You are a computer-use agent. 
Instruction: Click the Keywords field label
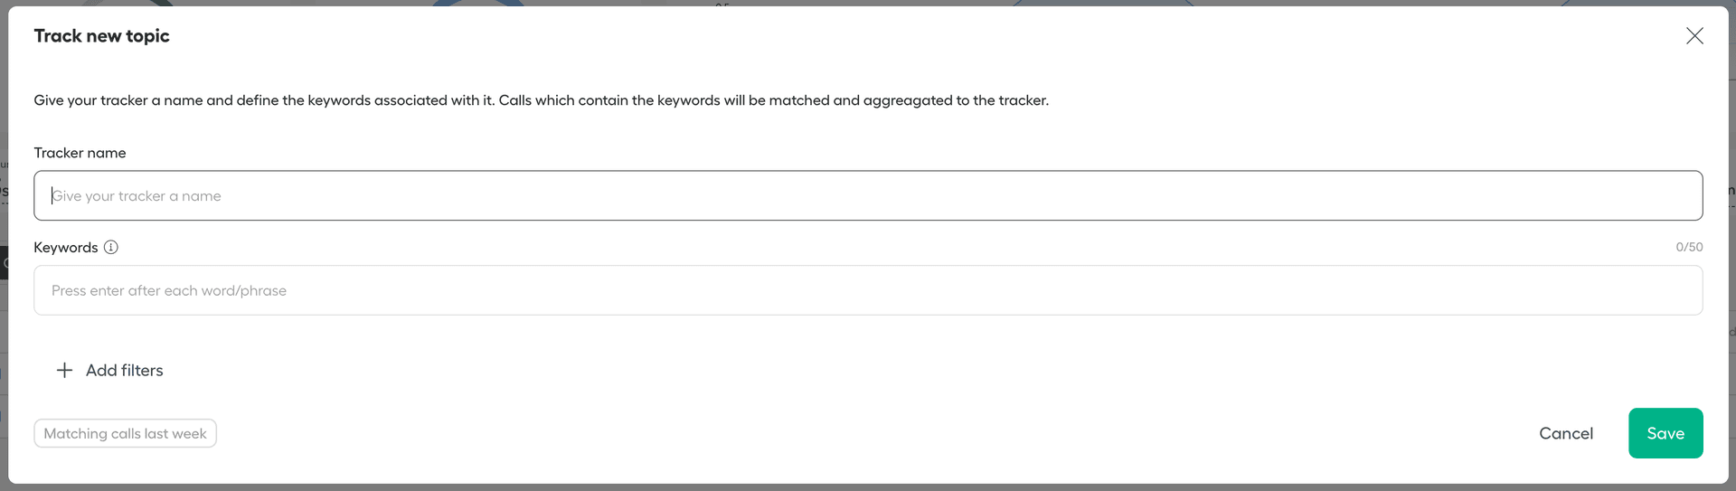pos(65,247)
